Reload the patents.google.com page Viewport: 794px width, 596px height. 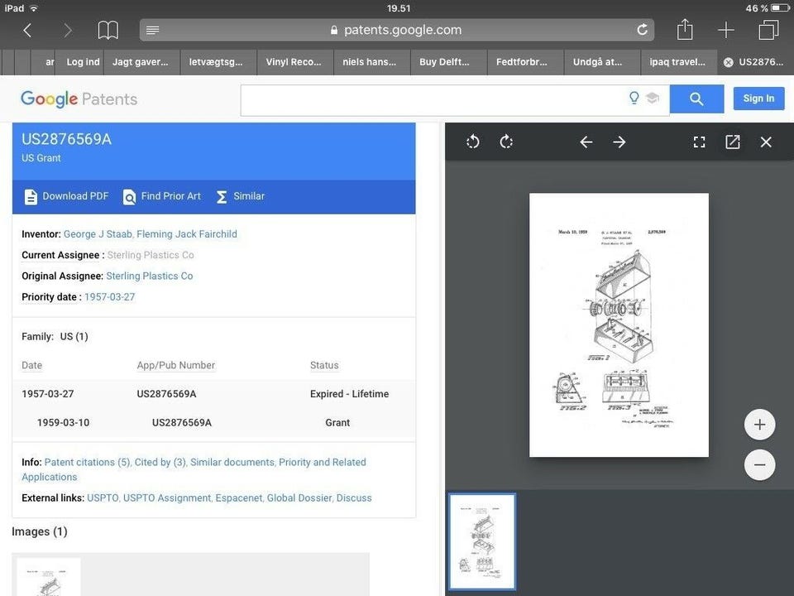pyautogui.click(x=642, y=30)
